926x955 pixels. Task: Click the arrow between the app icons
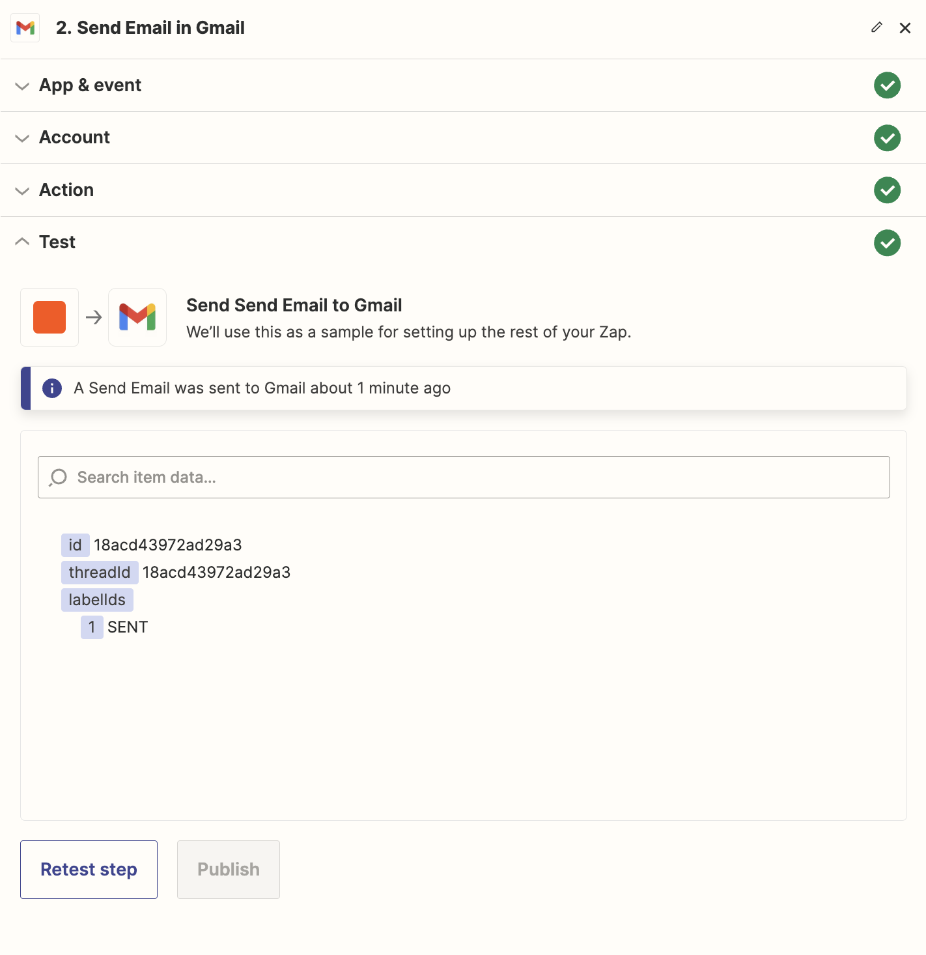(x=94, y=317)
